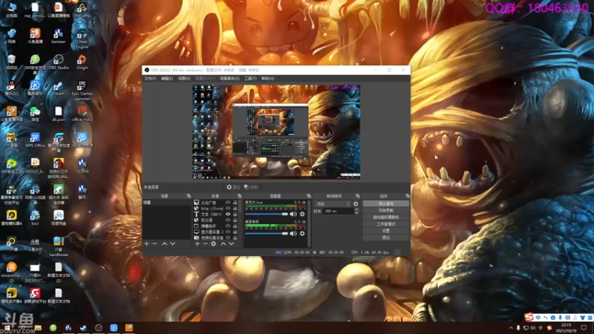
Task: Click the 工作室模式 studio mode button
Action: pos(385,224)
